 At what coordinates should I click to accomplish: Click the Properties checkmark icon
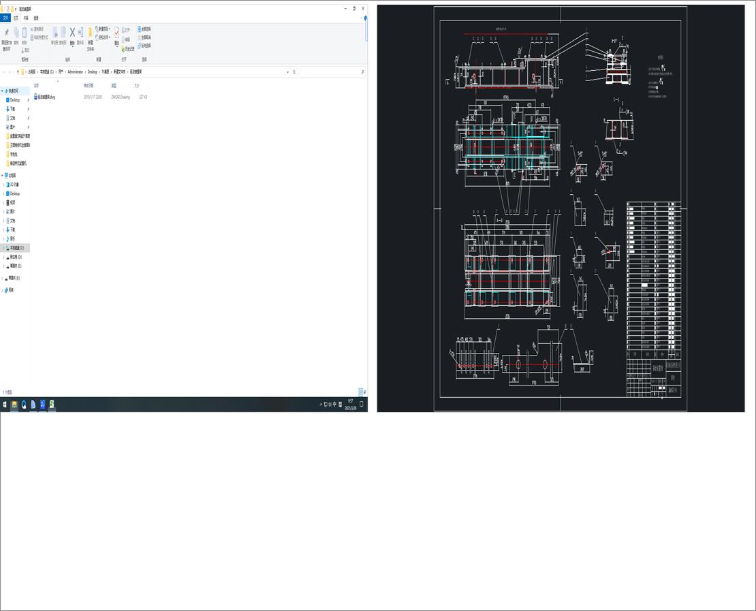pyautogui.click(x=116, y=32)
